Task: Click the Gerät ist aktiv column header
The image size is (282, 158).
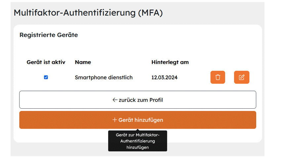Action: coord(46,62)
